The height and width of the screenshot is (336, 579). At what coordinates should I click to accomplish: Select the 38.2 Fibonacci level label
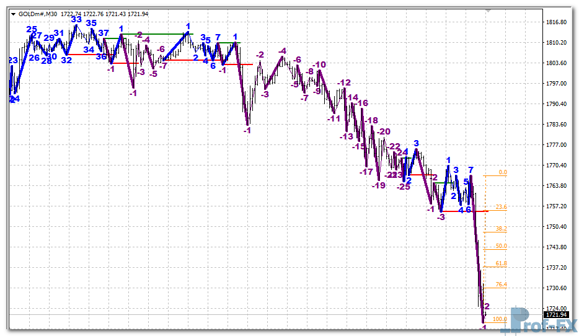pyautogui.click(x=502, y=229)
